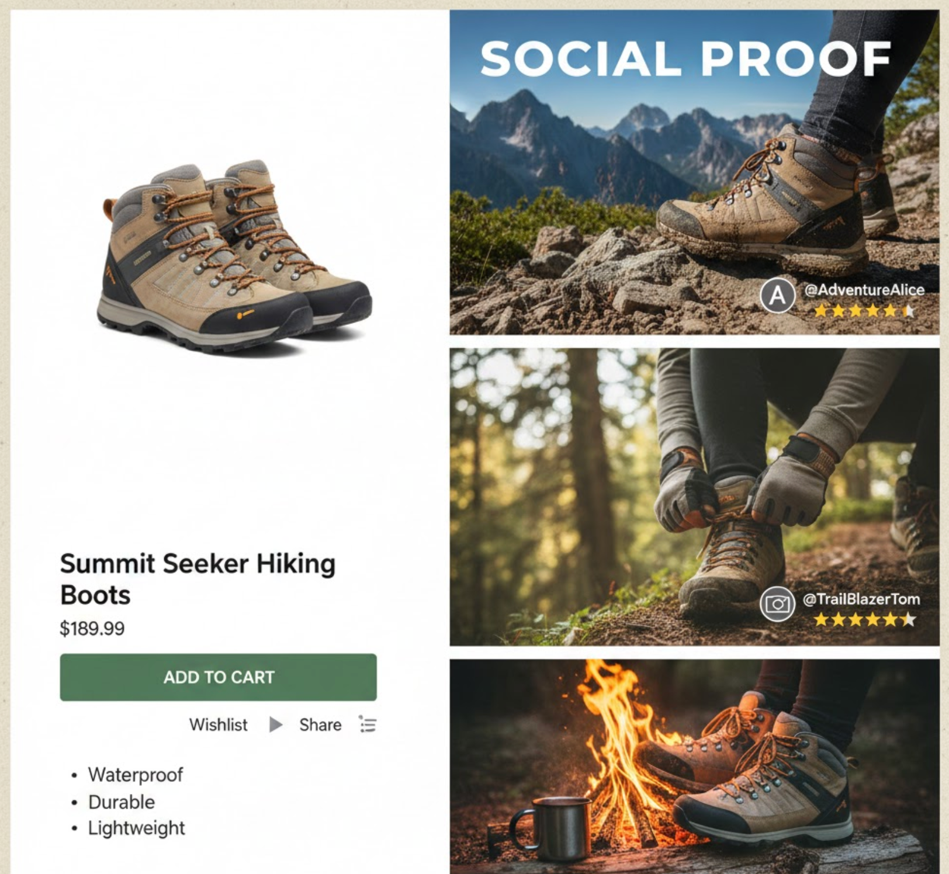Click the Share link
This screenshot has width=949, height=874.
(320, 725)
